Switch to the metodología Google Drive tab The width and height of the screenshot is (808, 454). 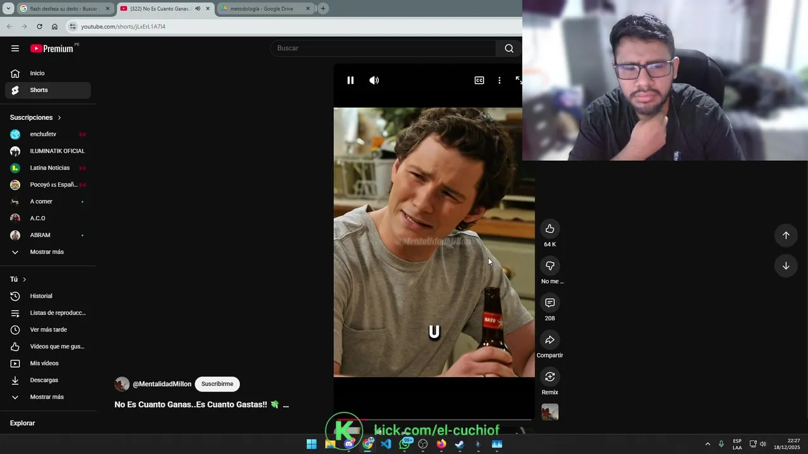click(x=265, y=9)
